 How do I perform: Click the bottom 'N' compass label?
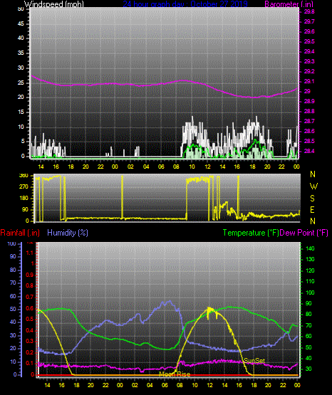click(x=313, y=221)
